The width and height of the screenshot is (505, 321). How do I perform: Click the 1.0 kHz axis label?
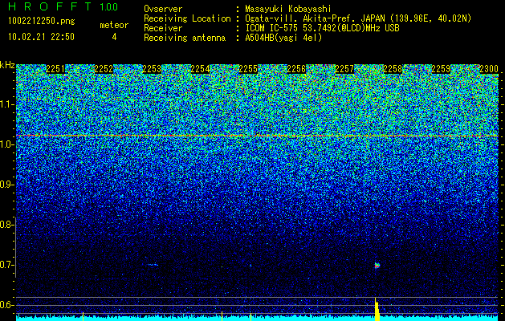(6, 144)
